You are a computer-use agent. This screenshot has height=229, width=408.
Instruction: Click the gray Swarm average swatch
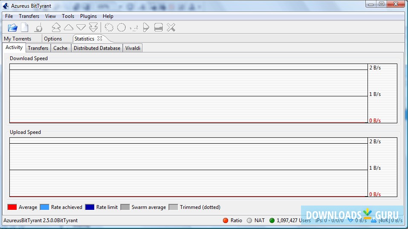pos(125,207)
